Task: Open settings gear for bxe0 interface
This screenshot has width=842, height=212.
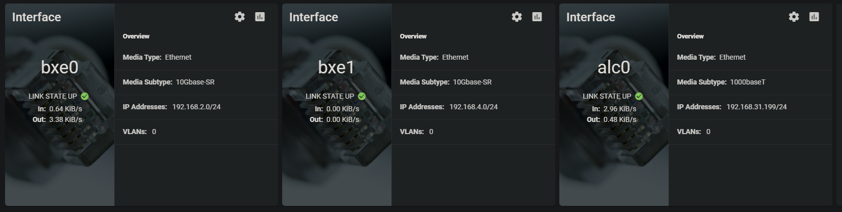Action: (240, 17)
